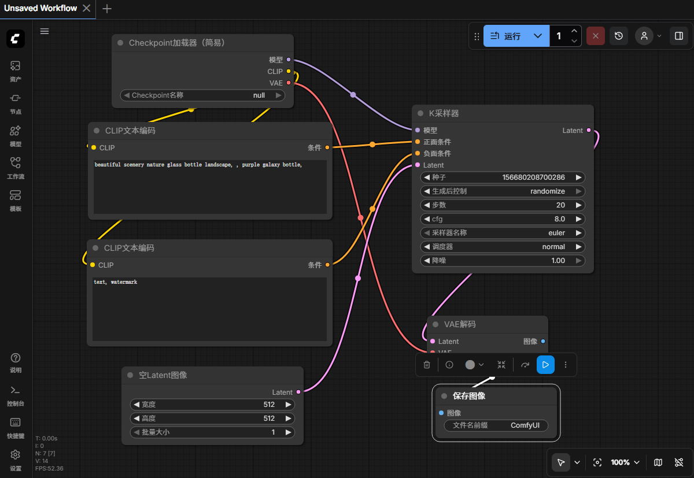Expand the Run (运行) button dropdown arrow
Viewport: 694px width, 478px height.
click(x=538, y=36)
